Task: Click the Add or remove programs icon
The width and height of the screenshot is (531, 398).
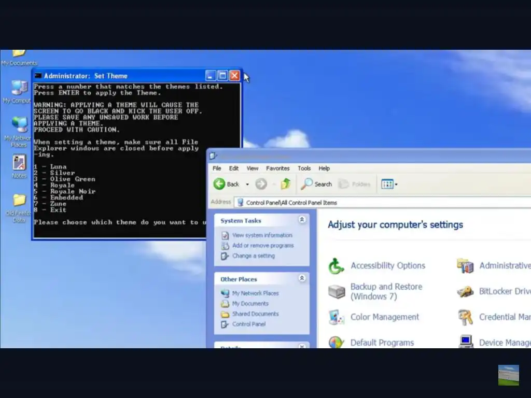Action: (x=225, y=246)
